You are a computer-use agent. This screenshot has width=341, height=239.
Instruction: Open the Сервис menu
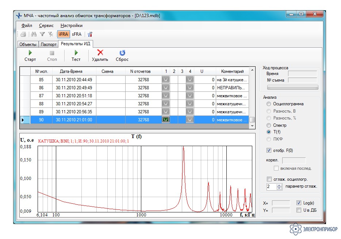(x=46, y=26)
